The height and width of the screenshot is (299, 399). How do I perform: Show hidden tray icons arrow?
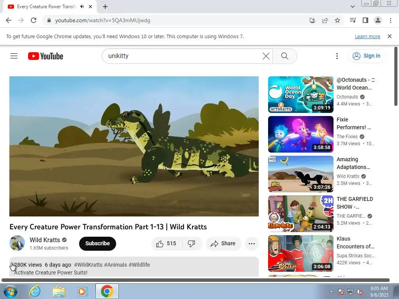(x=331, y=292)
